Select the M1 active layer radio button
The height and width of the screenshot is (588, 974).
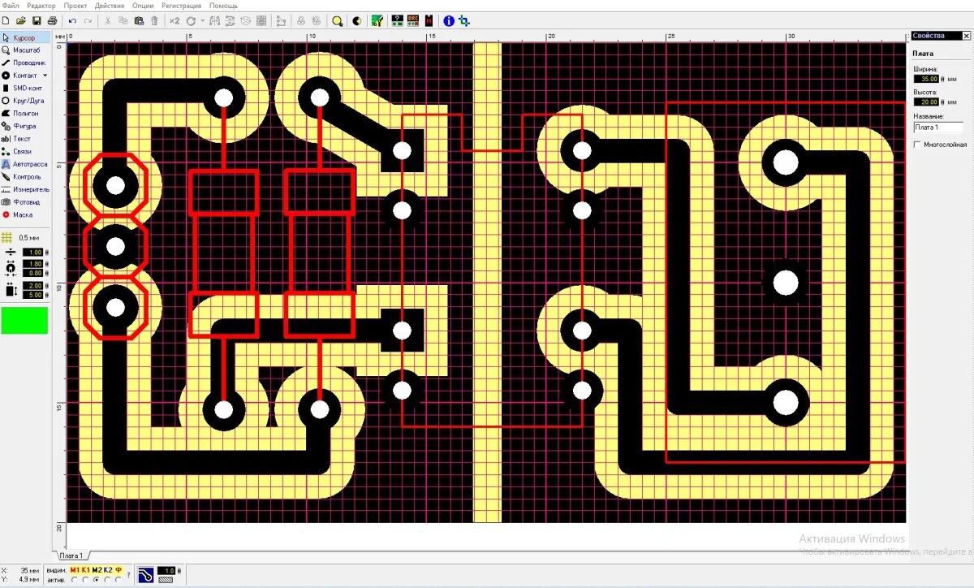click(x=75, y=580)
